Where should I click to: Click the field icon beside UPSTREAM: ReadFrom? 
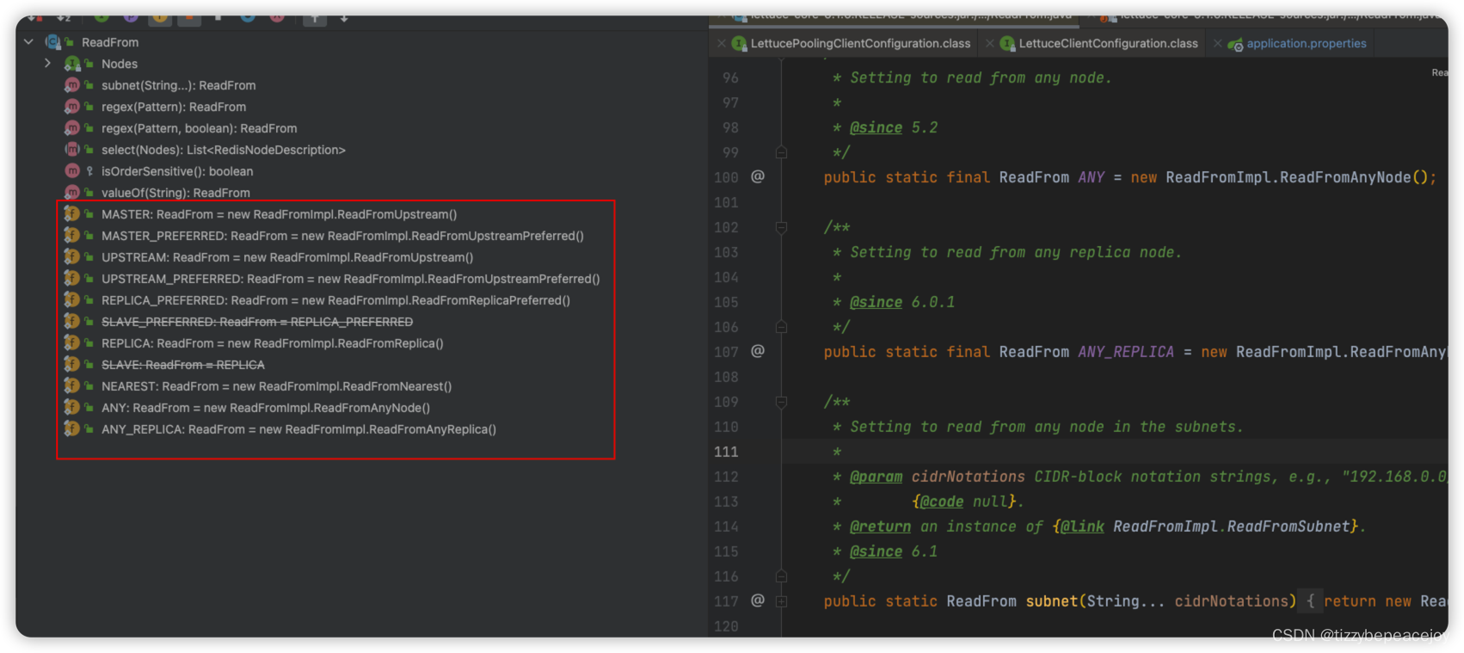(x=72, y=256)
